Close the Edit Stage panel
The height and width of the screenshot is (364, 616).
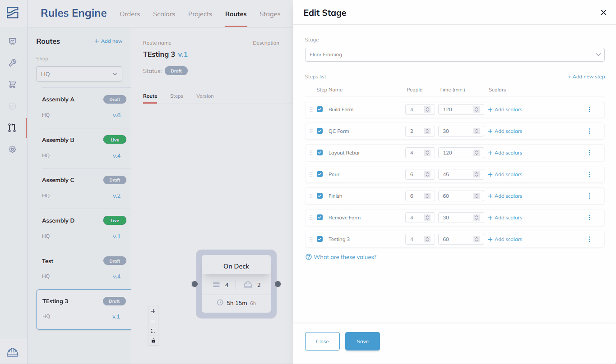pos(603,13)
